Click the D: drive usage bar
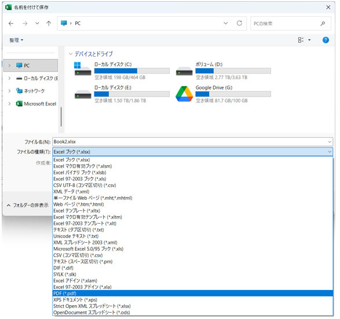This screenshot has height=319, width=340. click(x=233, y=71)
